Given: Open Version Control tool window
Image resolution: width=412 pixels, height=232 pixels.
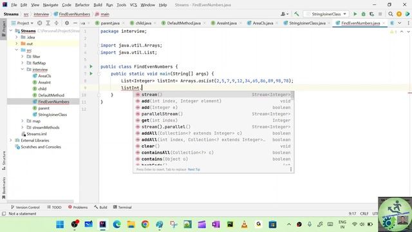Looking at the screenshot, I should click(x=25, y=208).
